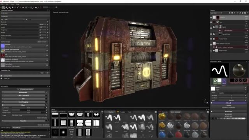Select the Material Picker eyedropper tool
Image resolution: width=249 pixels, height=140 pixels.
point(18,7)
